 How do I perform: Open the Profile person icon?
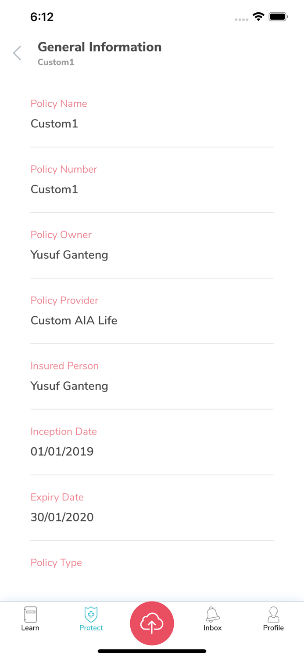pos(273,614)
